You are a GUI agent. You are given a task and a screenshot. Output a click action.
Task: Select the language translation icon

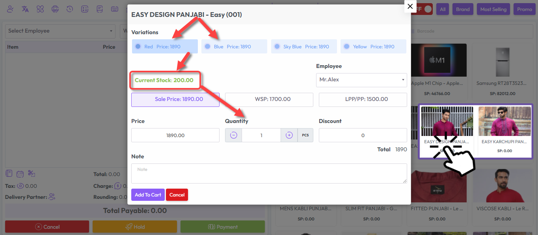(x=25, y=9)
